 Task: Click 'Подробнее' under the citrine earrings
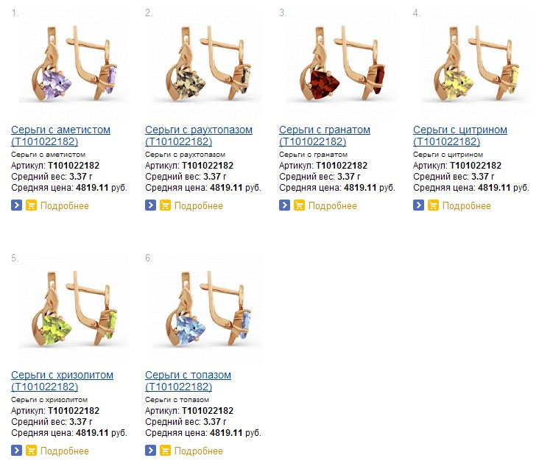point(466,205)
